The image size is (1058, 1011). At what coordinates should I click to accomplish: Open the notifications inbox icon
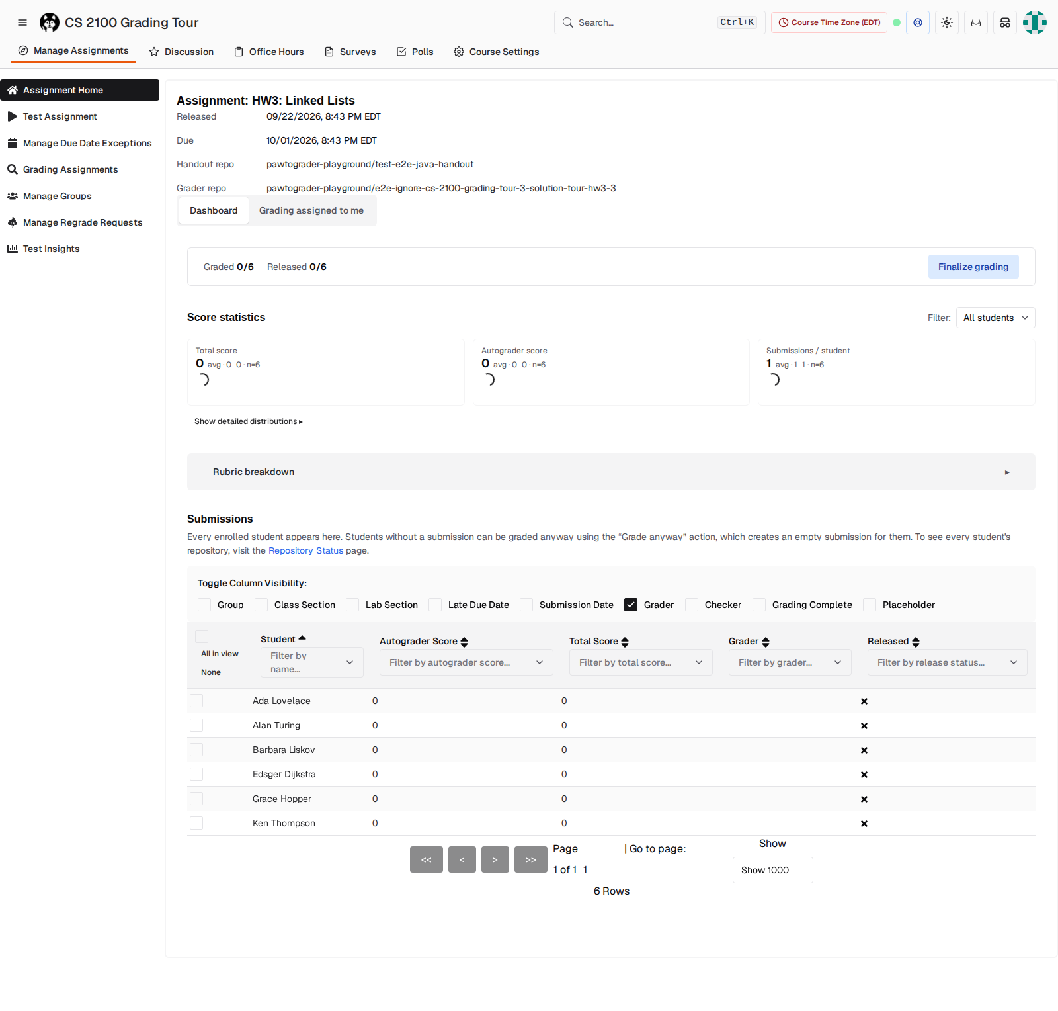(976, 22)
